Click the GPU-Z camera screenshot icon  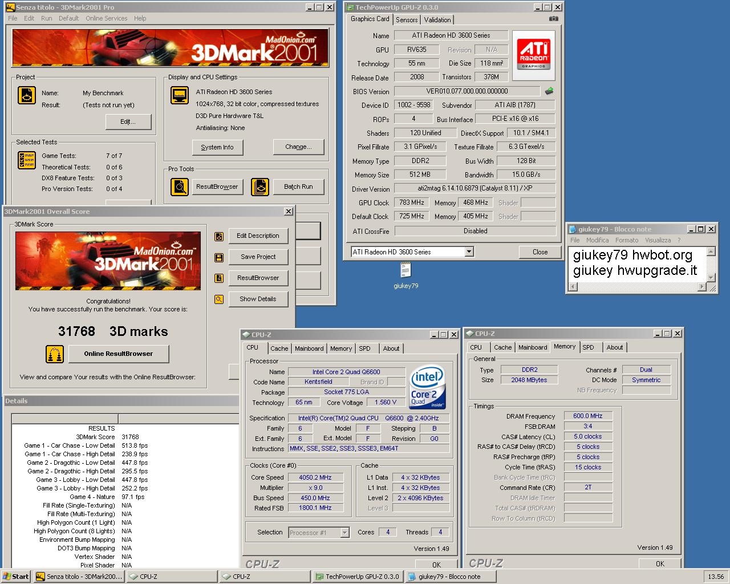click(x=553, y=19)
